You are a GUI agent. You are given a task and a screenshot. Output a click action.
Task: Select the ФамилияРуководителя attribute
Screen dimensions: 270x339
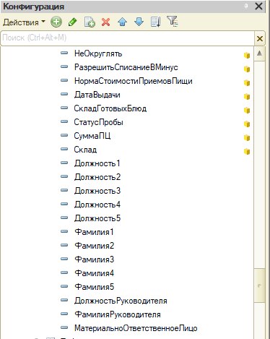point(118,314)
